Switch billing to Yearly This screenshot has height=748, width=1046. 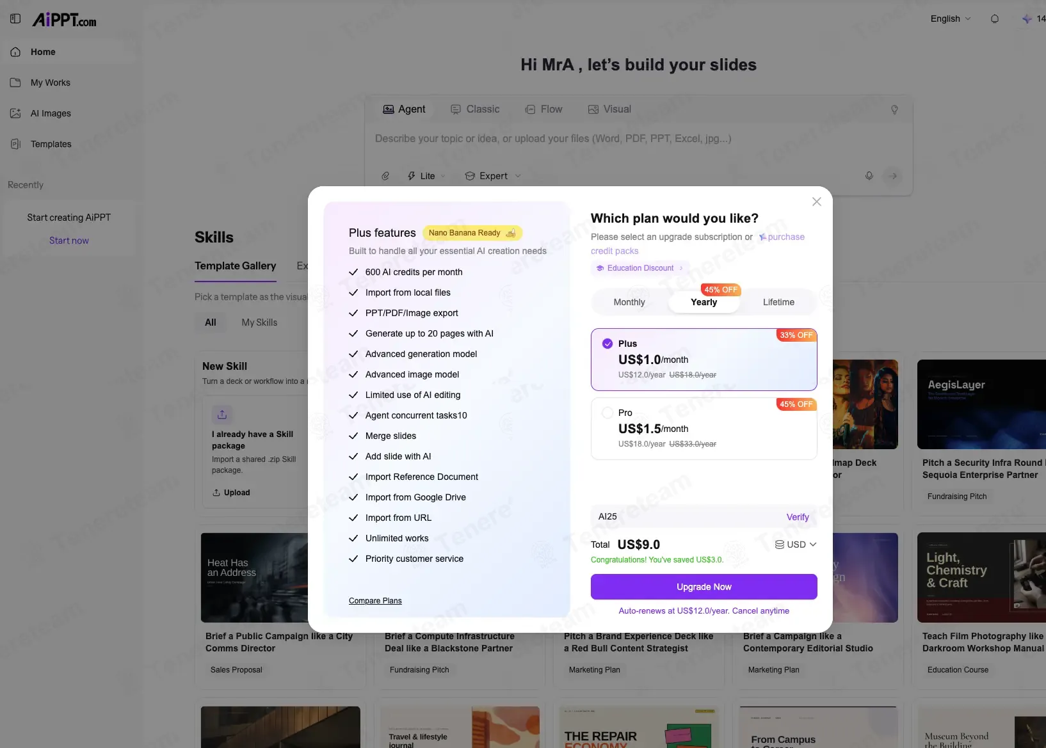[704, 302]
